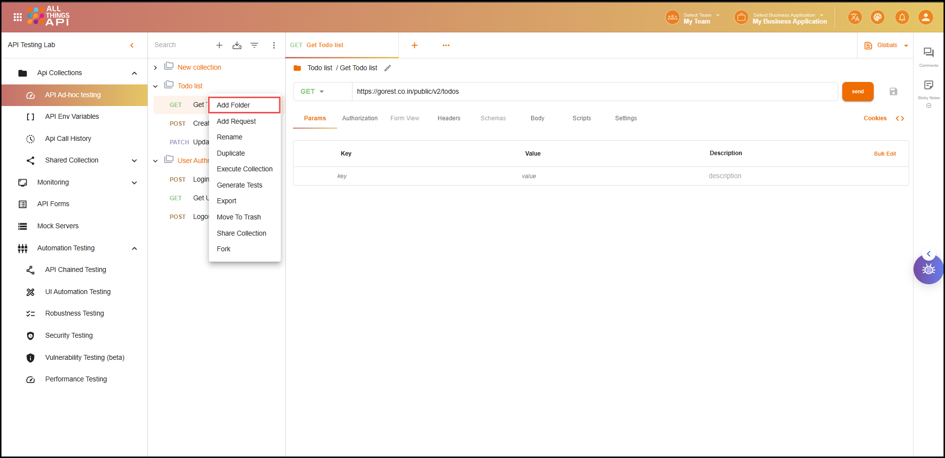Open the apps grid launcher icon

click(18, 18)
